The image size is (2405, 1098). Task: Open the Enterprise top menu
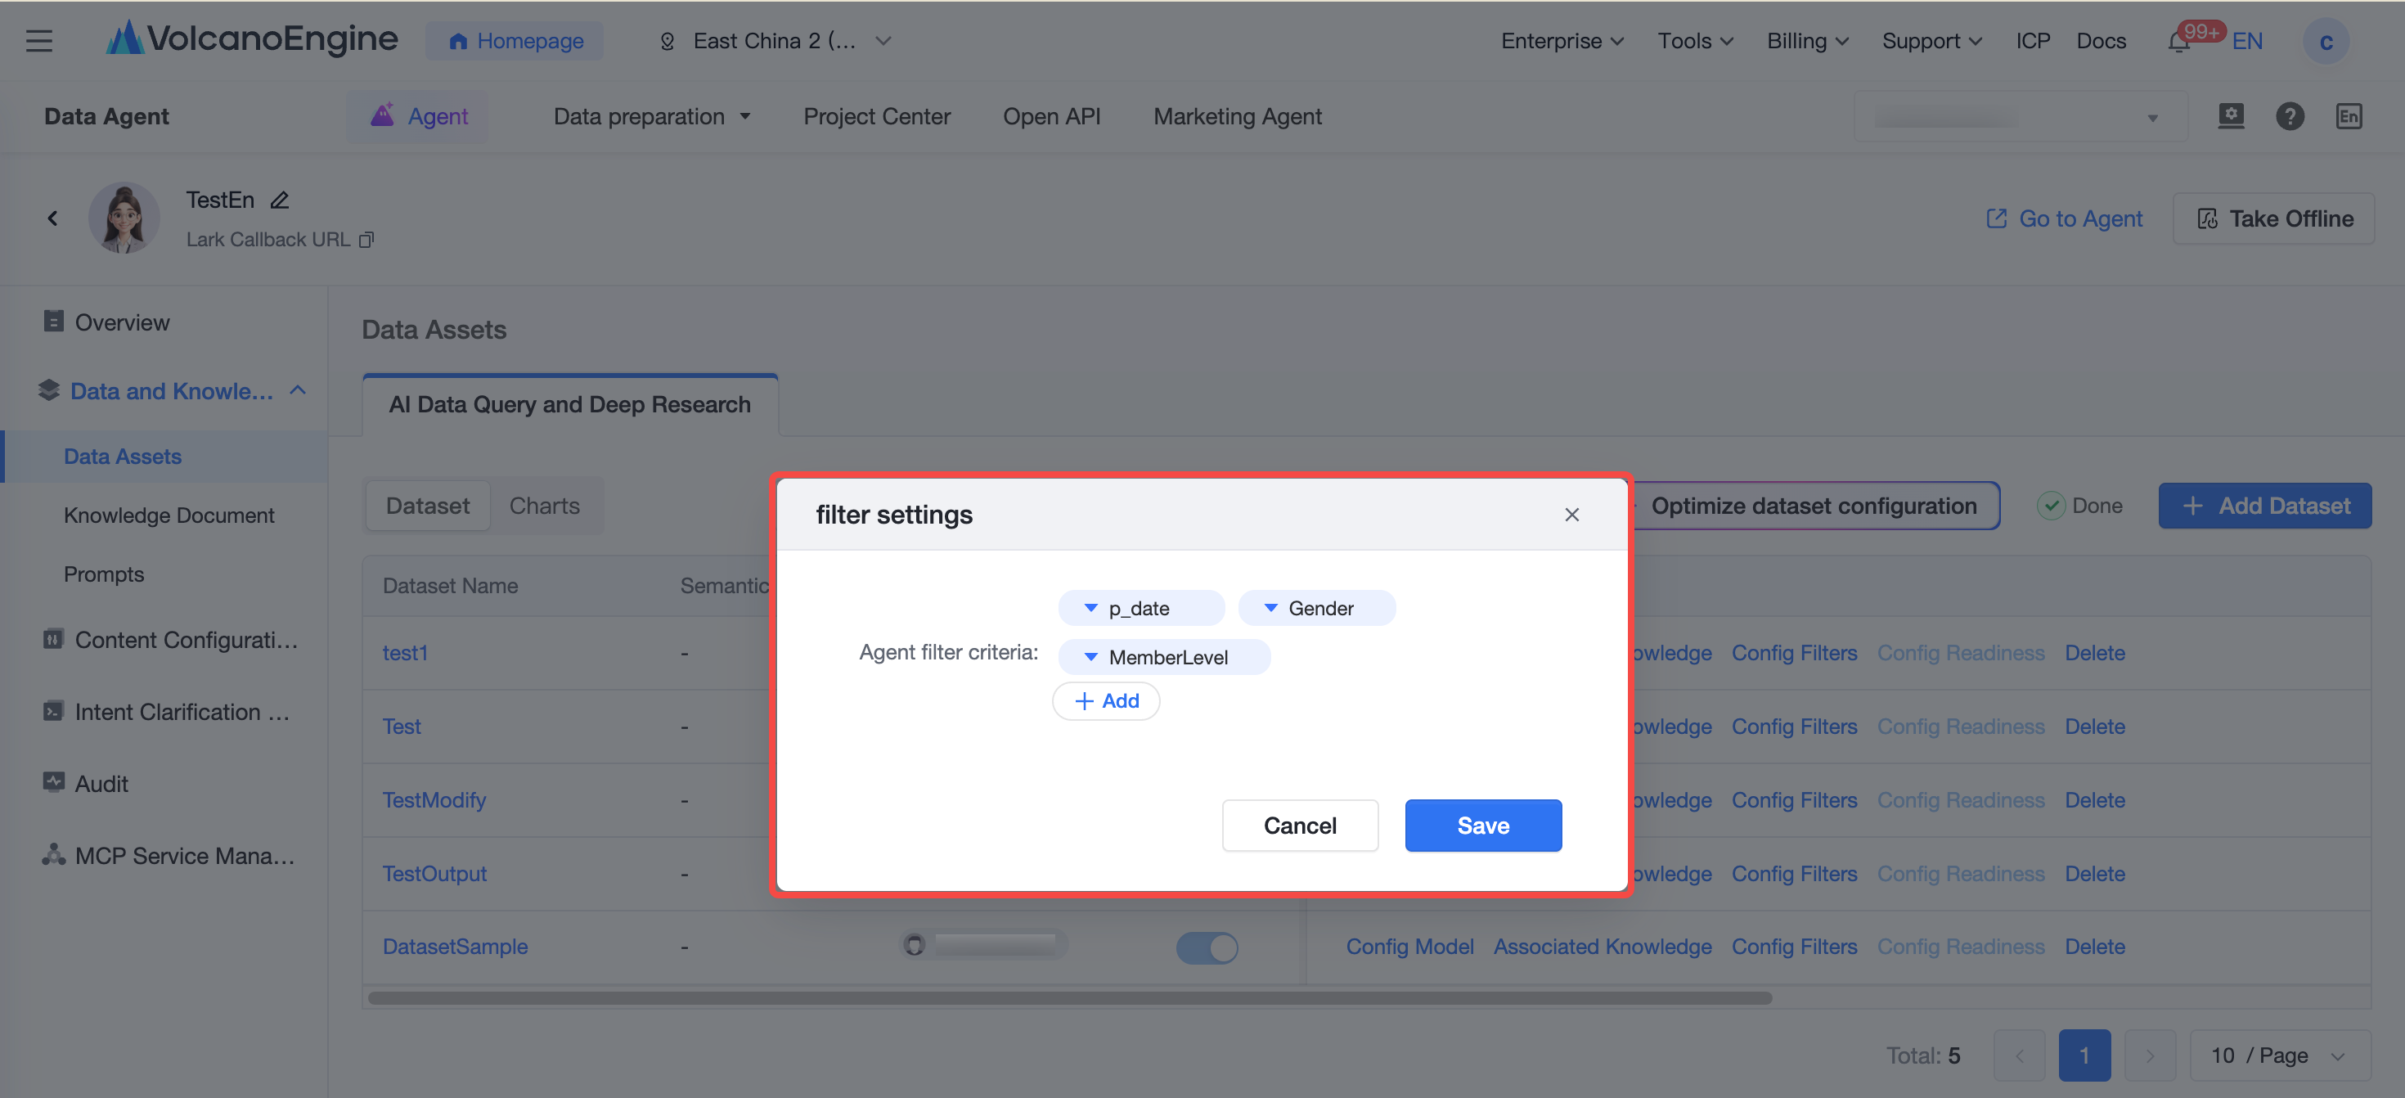point(1562,41)
